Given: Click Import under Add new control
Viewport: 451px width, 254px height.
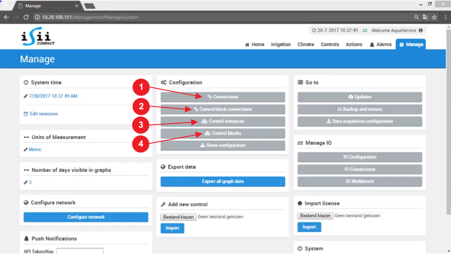Looking at the screenshot, I should [x=172, y=228].
